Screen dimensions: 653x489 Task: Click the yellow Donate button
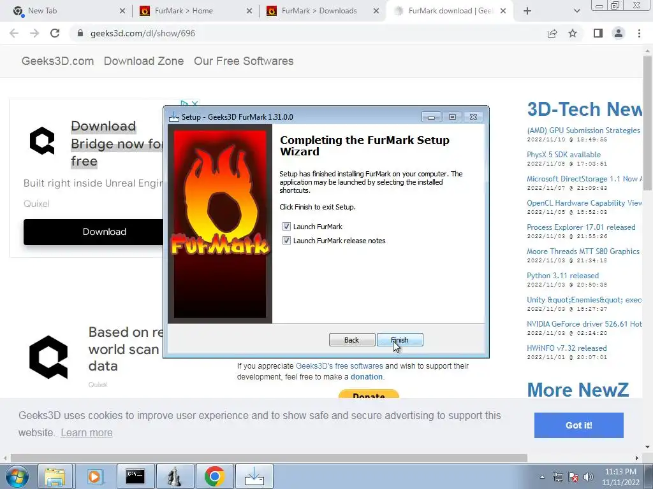pyautogui.click(x=369, y=394)
